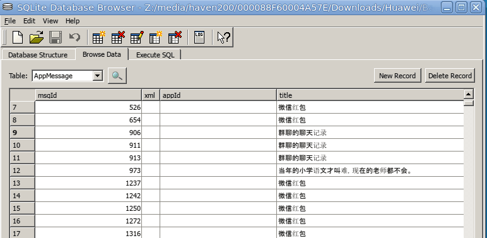Click the title column header
Viewport: 487px width, 238px height.
[x=370, y=95]
